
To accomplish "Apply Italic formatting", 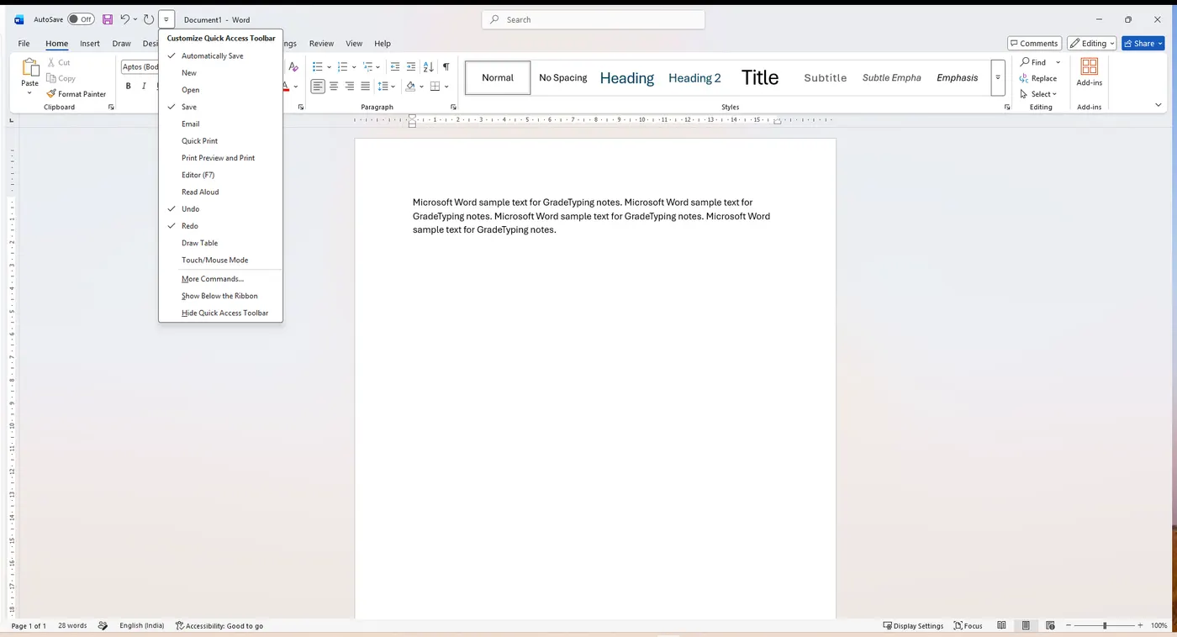I will pos(144,86).
